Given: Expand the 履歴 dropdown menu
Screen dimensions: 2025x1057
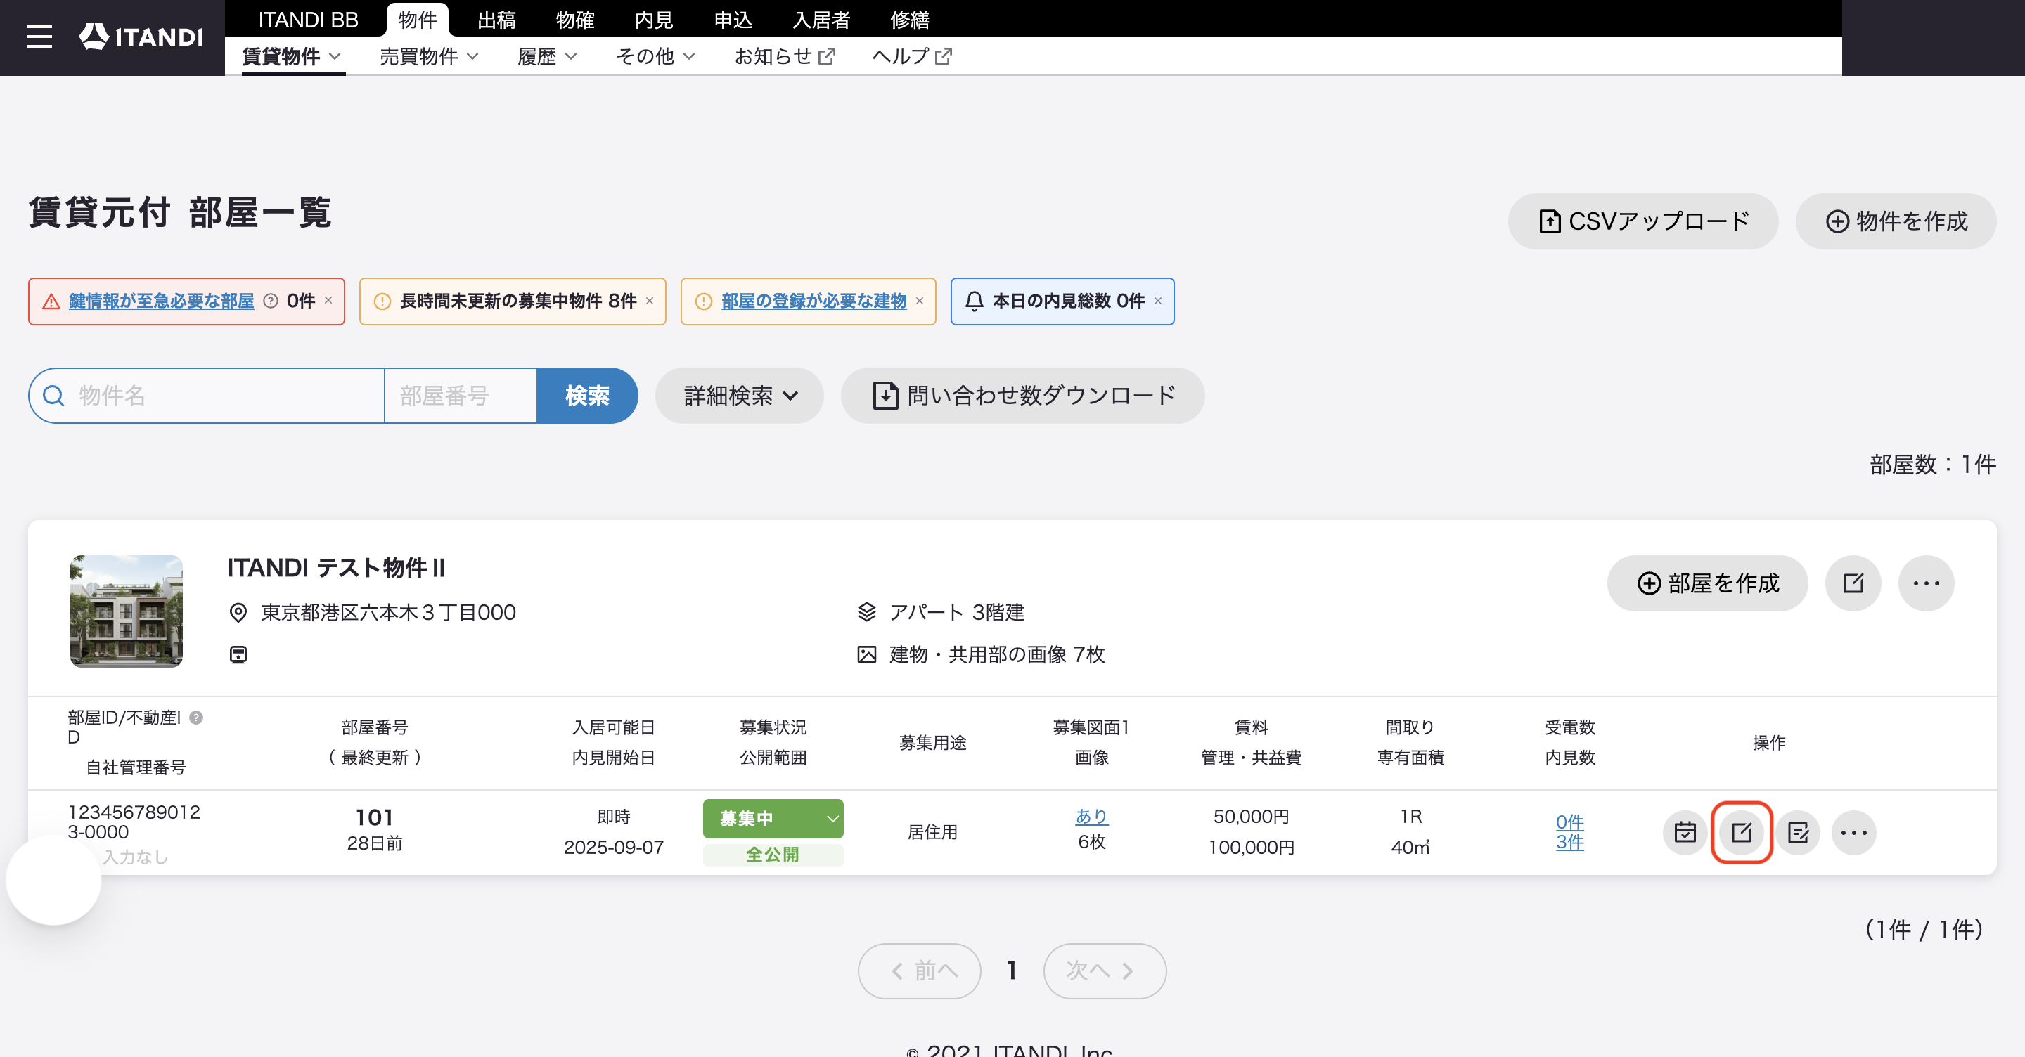Looking at the screenshot, I should (547, 57).
